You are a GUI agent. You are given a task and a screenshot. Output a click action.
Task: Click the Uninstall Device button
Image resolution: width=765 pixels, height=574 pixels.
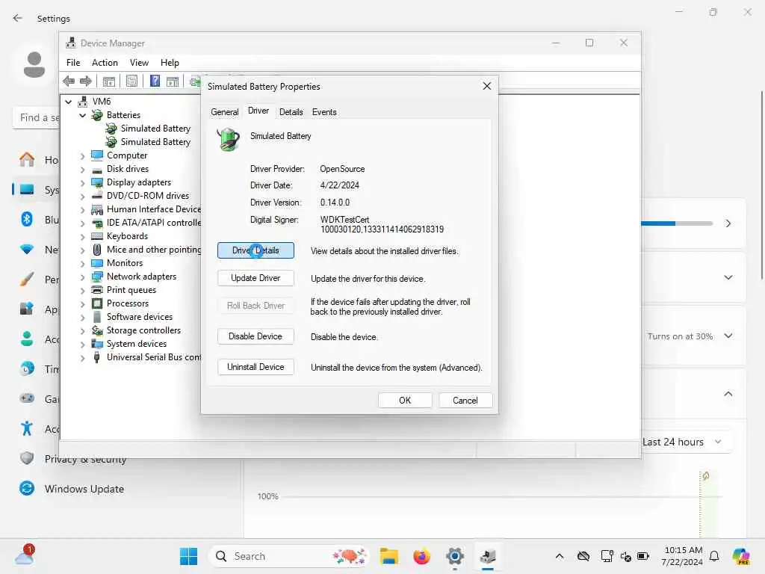point(255,367)
